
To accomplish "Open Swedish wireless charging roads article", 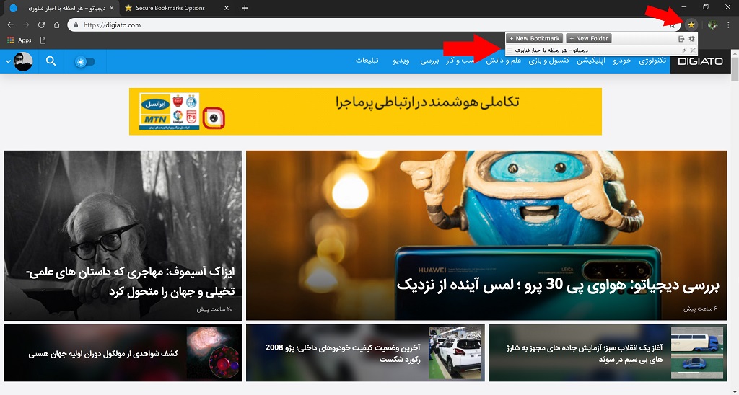I will click(585, 353).
